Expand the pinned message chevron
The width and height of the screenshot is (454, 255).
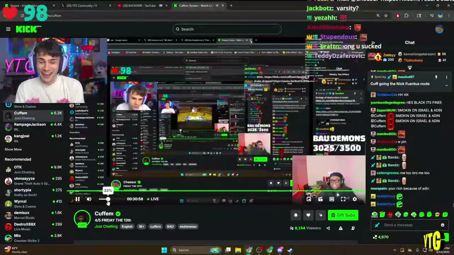(x=447, y=85)
